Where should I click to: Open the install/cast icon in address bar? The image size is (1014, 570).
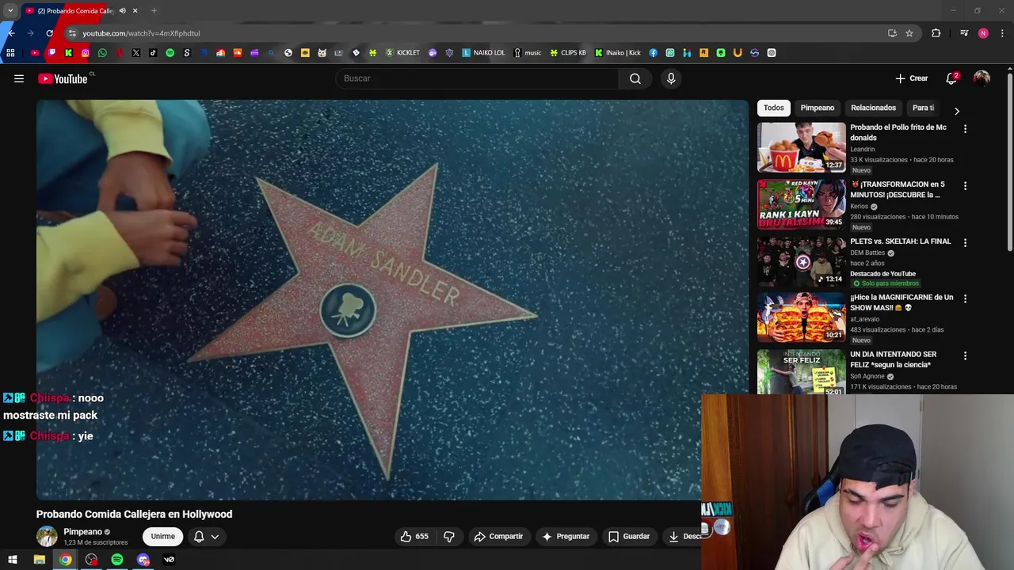tap(892, 33)
